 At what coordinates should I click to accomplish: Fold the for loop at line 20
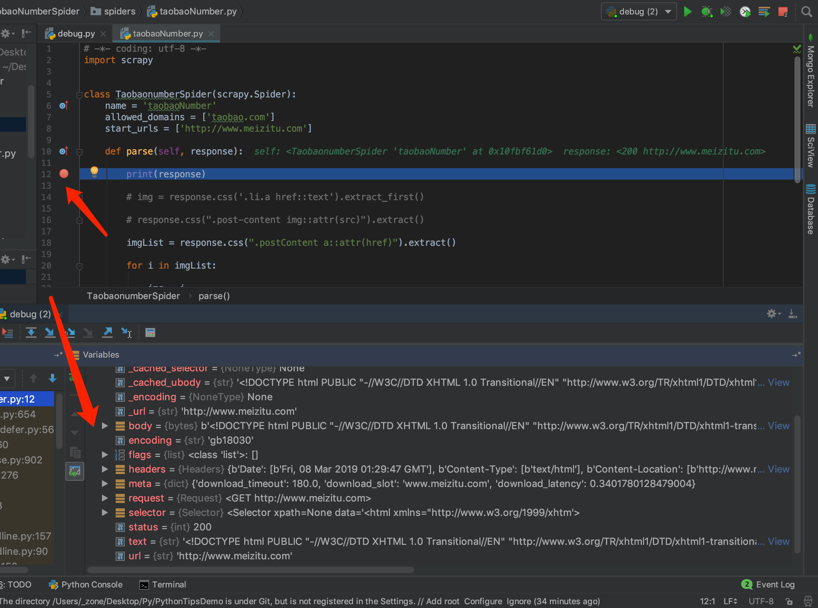[80, 266]
